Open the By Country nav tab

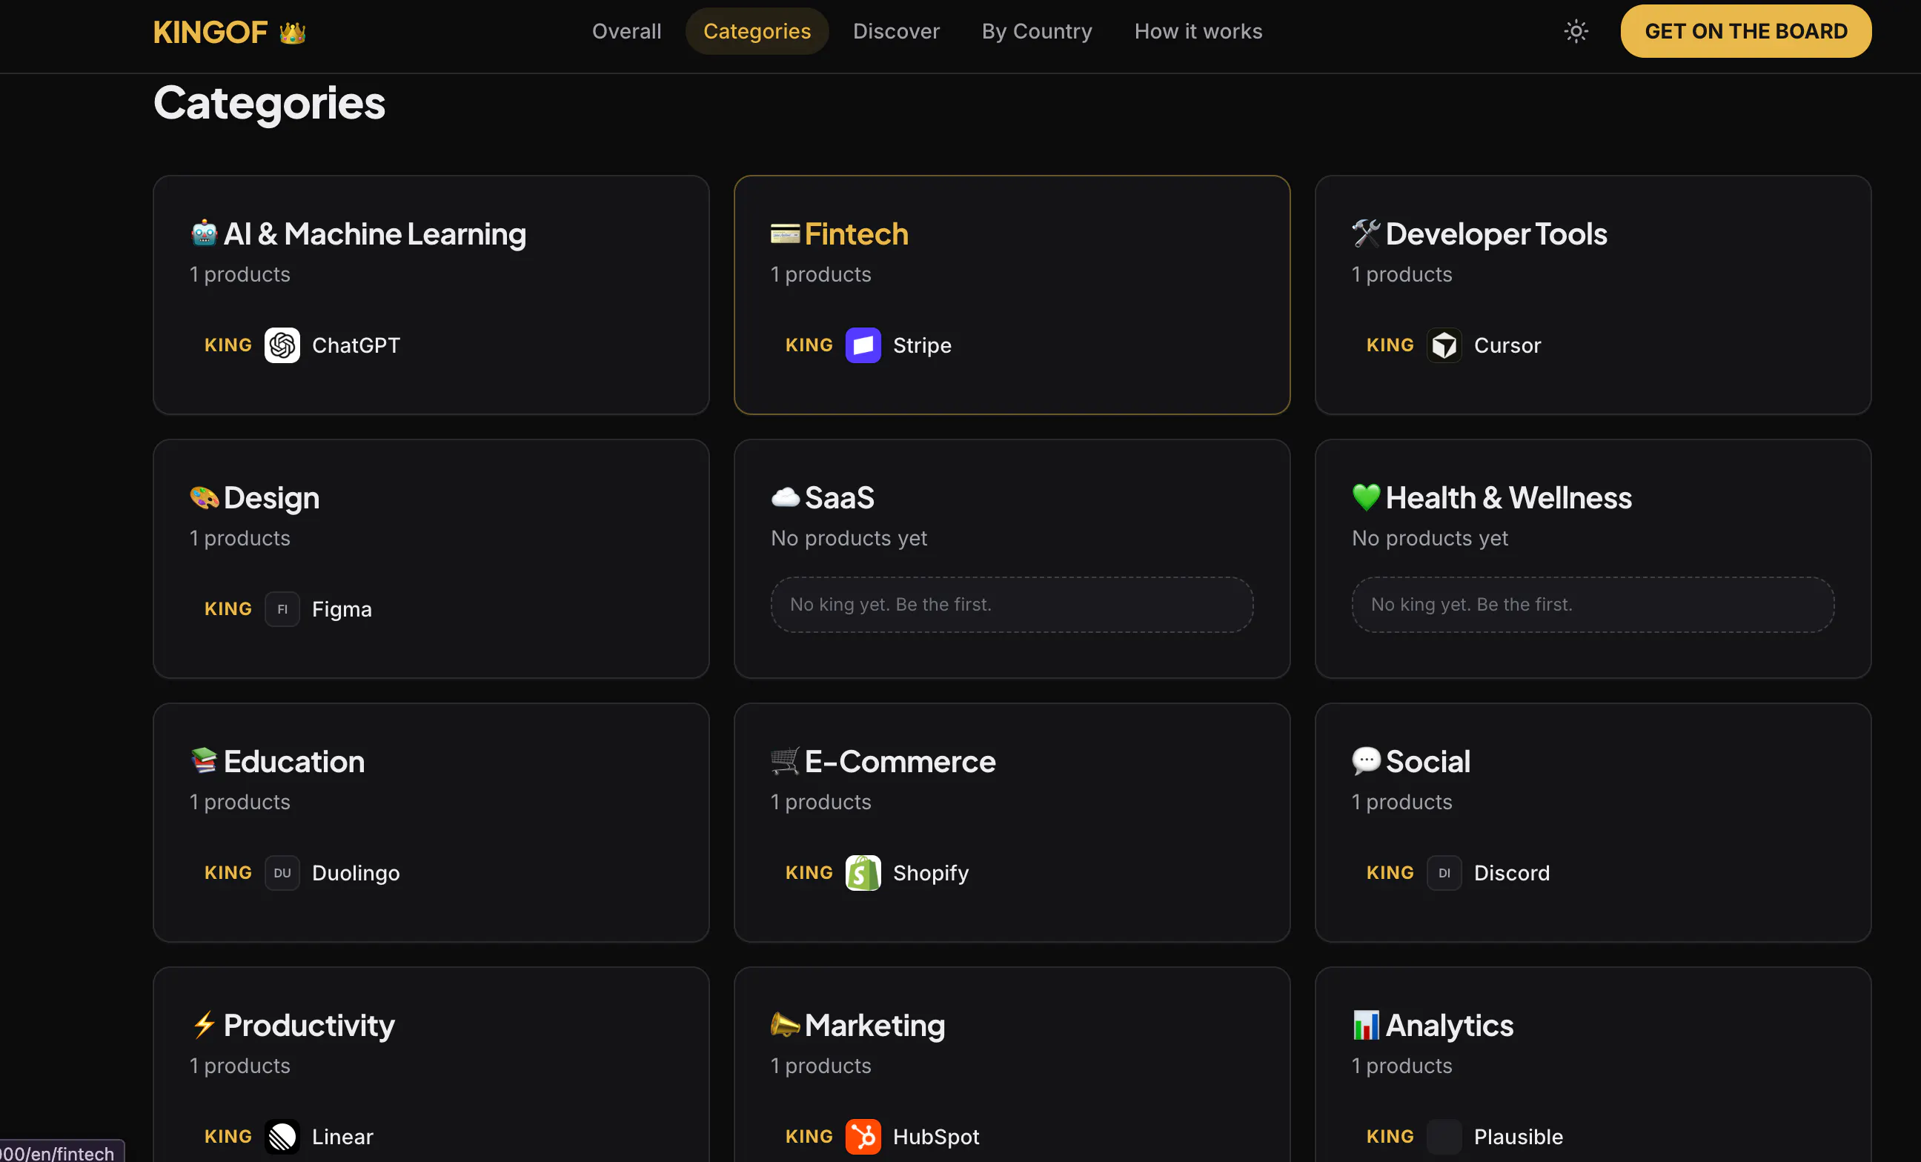coord(1037,31)
